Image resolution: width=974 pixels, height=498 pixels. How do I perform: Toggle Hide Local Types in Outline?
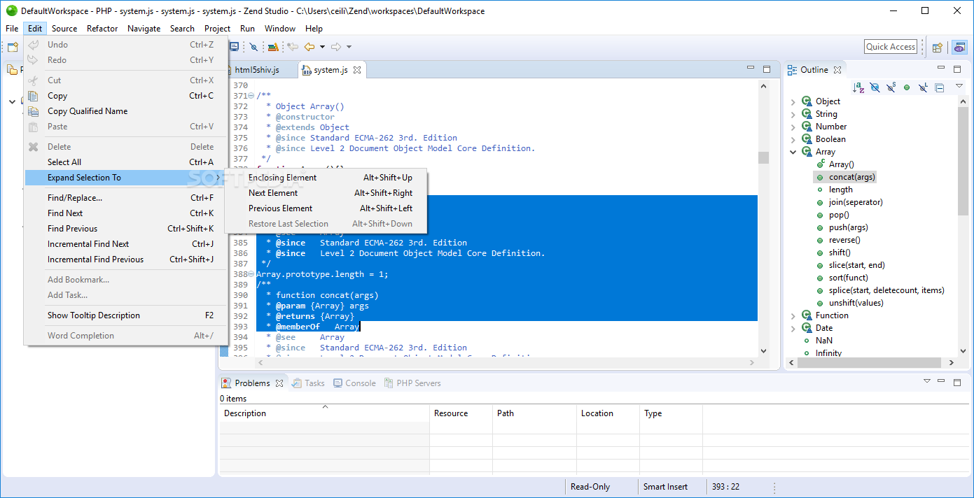(923, 87)
